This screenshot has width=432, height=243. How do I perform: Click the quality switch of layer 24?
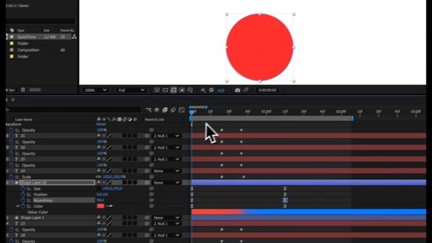click(109, 171)
